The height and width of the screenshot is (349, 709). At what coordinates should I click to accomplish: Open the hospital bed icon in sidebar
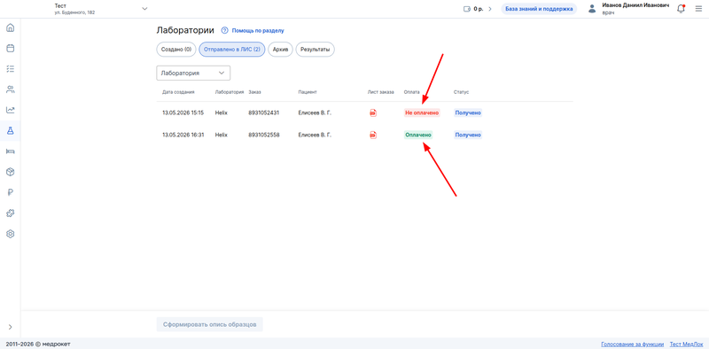[x=10, y=151]
